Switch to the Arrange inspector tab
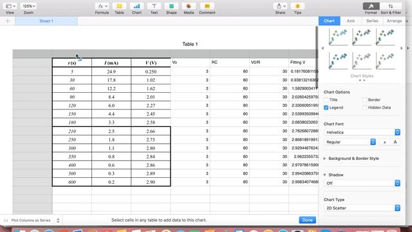The image size is (412, 232). tap(394, 21)
